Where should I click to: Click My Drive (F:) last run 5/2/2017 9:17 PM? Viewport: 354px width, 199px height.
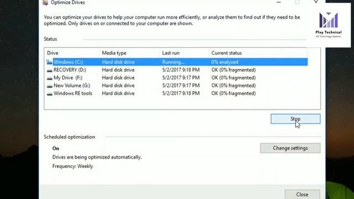(x=181, y=78)
